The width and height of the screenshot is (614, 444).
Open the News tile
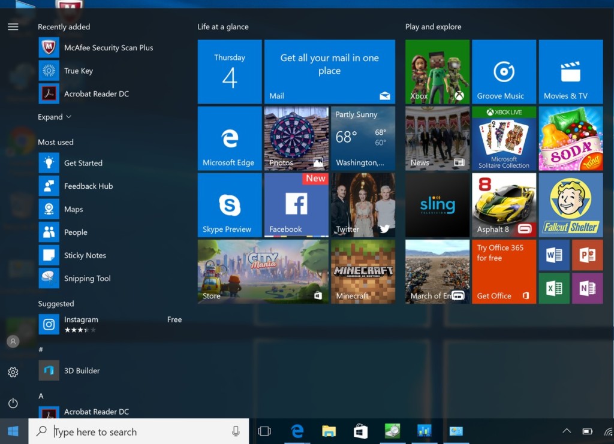click(x=437, y=138)
